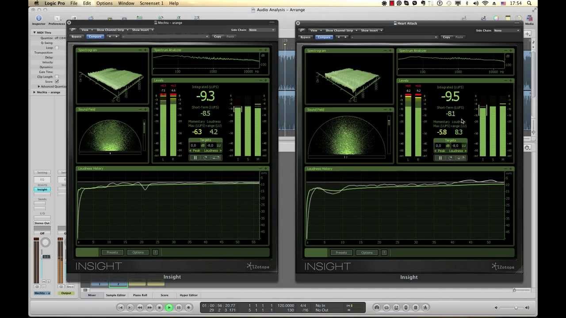This screenshot has width=566, height=318.
Task: Click the Insight insert slot on channel strip
Action: (x=42, y=189)
